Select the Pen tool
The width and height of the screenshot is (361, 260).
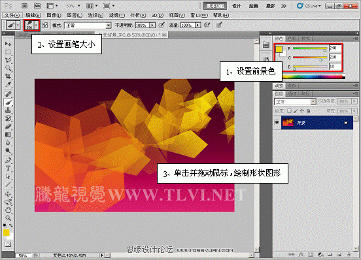[x=8, y=160]
